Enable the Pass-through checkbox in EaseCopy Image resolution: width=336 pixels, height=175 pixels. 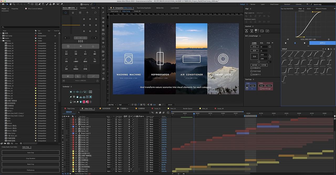[260, 89]
